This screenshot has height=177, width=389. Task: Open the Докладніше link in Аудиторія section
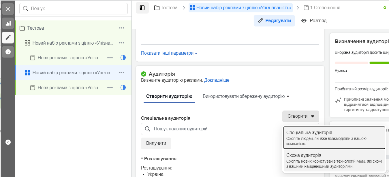coord(217,80)
